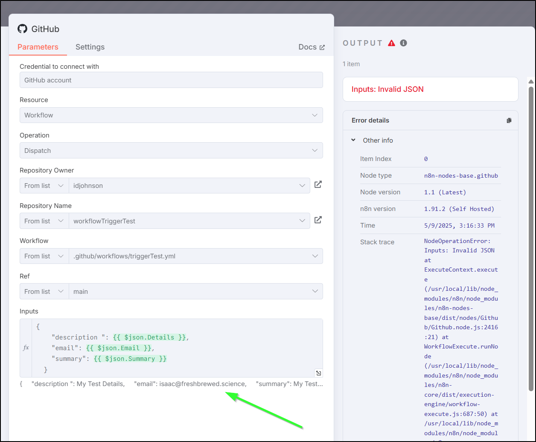The height and width of the screenshot is (442, 536).
Task: Click the "Node version" row label
Action: coord(380,192)
